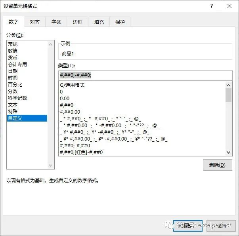Close the 设置单元格格式 dialog
239x236 pixels.
click(x=229, y=6)
